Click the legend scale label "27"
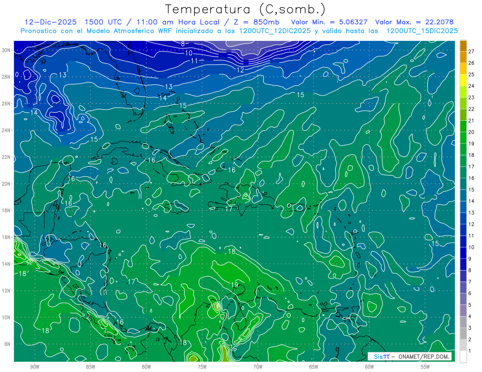 coord(471,51)
